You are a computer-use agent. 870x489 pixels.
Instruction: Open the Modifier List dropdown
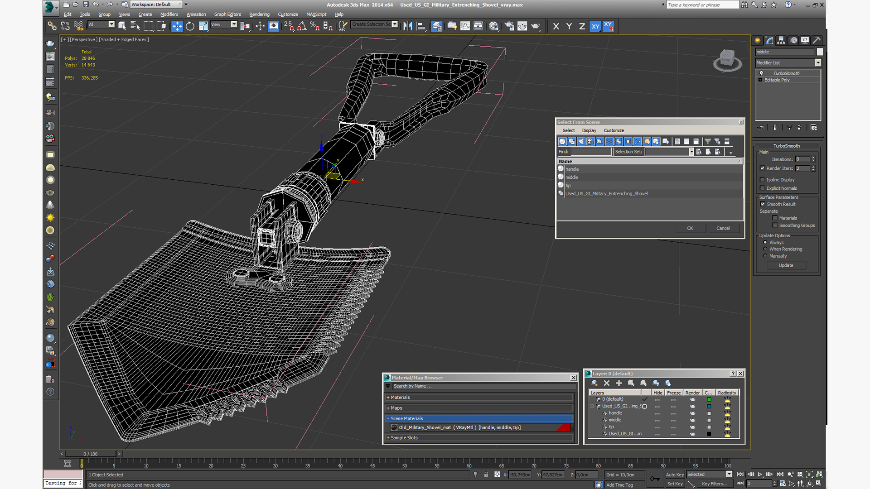click(818, 63)
